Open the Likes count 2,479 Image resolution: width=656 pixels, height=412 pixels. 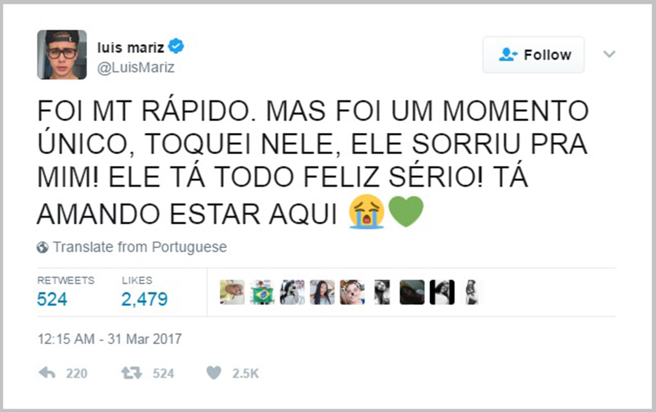point(144,299)
